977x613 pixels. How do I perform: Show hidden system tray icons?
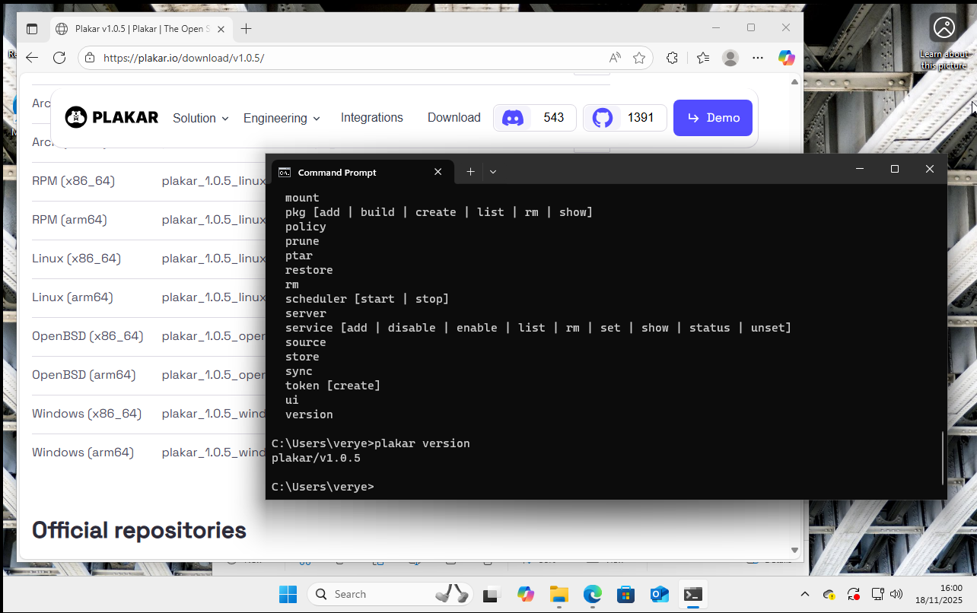(x=805, y=594)
